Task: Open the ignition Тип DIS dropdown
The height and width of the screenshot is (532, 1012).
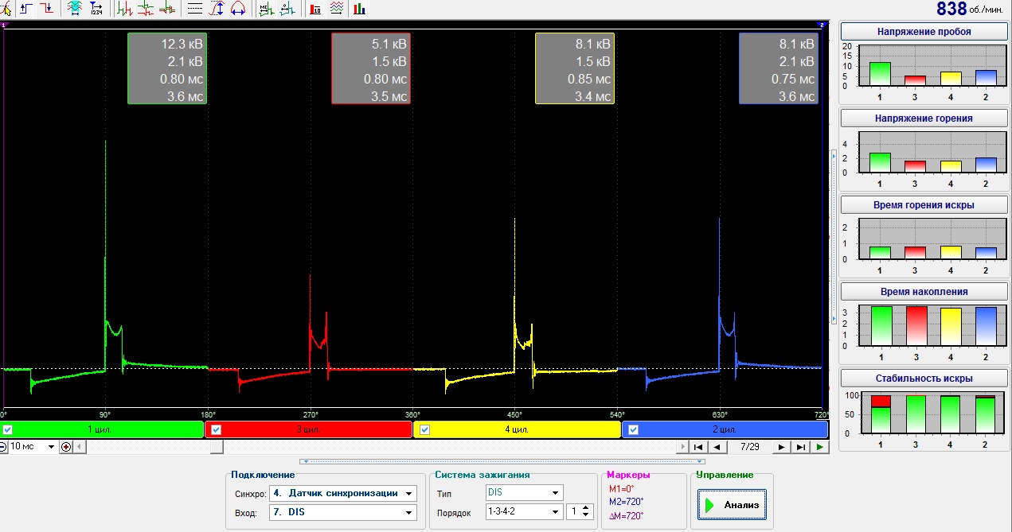Action: (x=557, y=493)
